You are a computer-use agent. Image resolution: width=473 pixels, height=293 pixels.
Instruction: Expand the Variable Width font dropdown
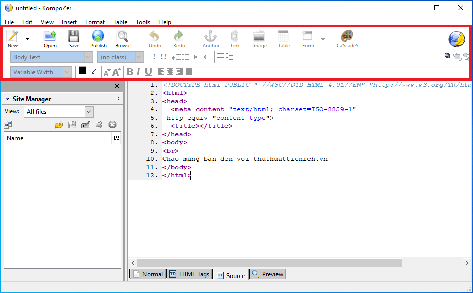click(43, 72)
